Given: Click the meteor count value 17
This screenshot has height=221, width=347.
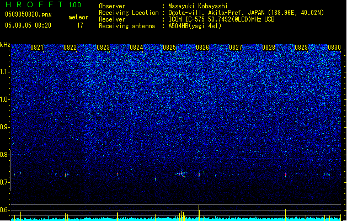Looking at the screenshot, I should pyautogui.click(x=80, y=25).
